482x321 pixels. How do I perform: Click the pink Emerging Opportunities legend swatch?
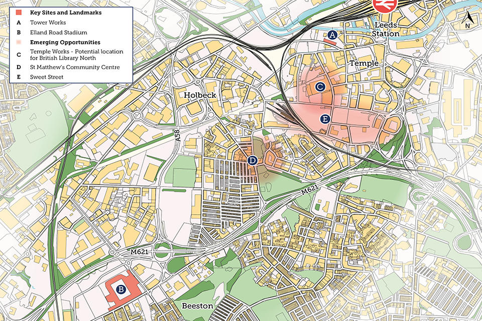click(x=18, y=43)
